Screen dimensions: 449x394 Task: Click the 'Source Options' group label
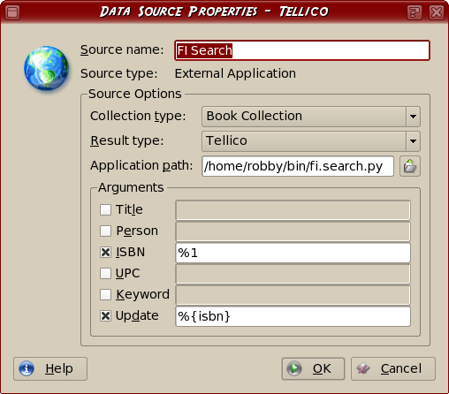pyautogui.click(x=135, y=94)
